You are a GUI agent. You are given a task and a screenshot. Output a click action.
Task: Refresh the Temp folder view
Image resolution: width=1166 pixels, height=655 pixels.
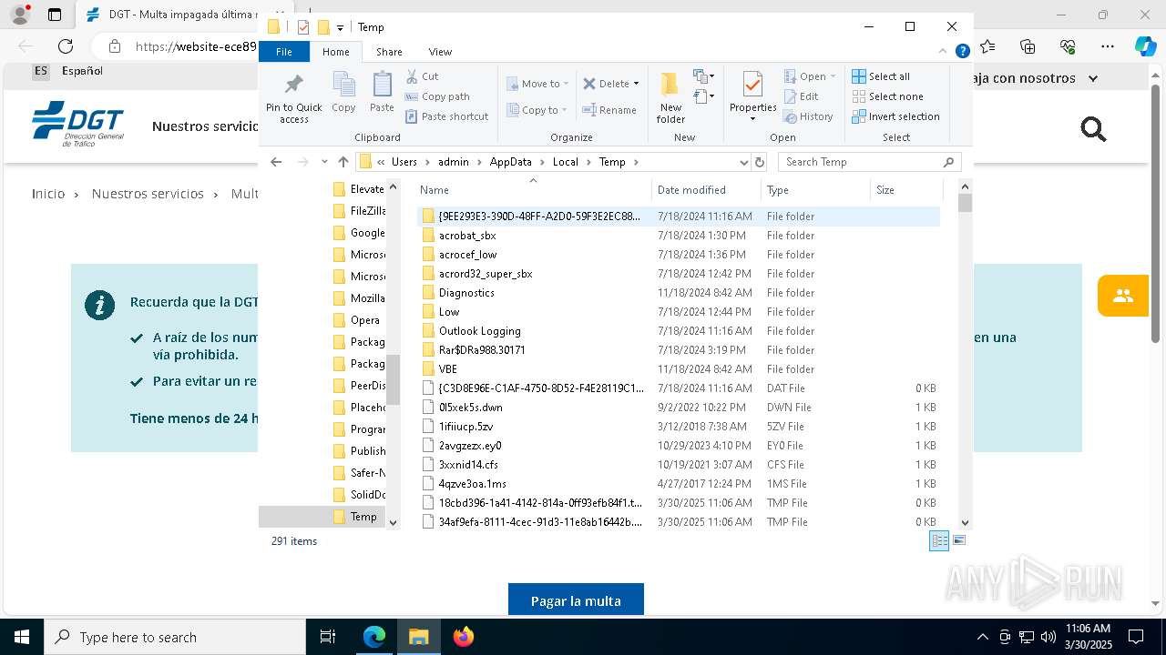click(760, 162)
